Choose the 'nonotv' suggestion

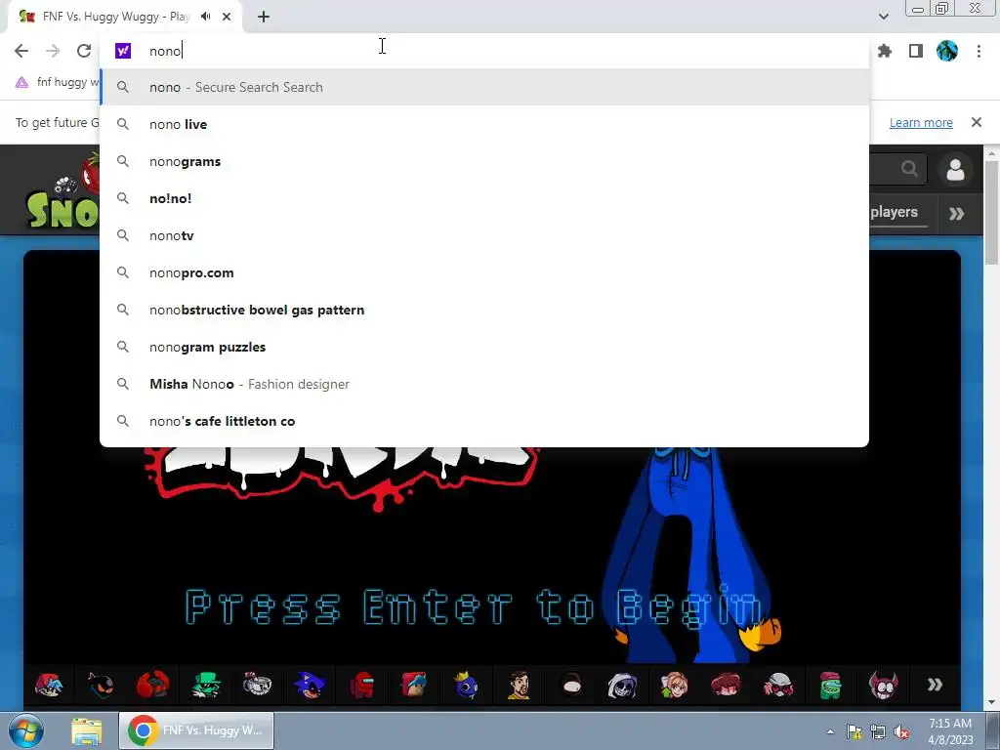click(484, 235)
